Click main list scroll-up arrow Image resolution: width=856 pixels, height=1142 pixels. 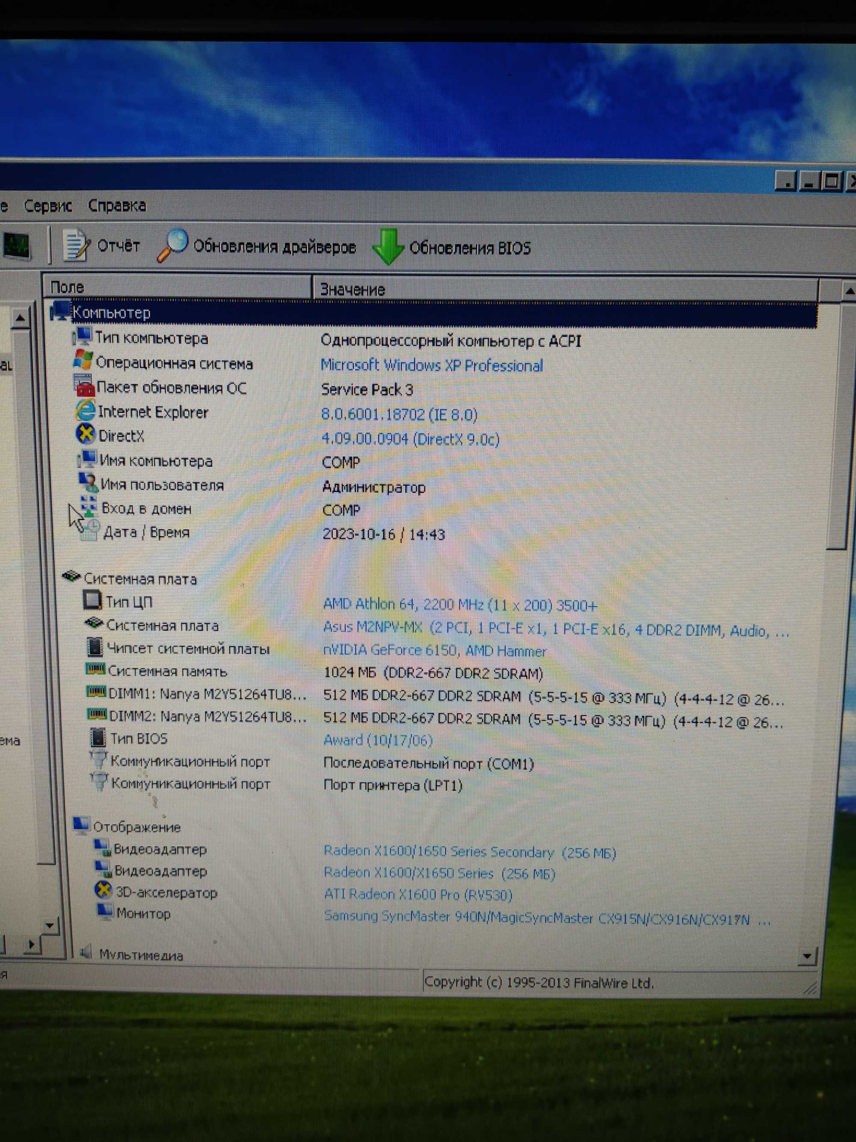coord(848,292)
